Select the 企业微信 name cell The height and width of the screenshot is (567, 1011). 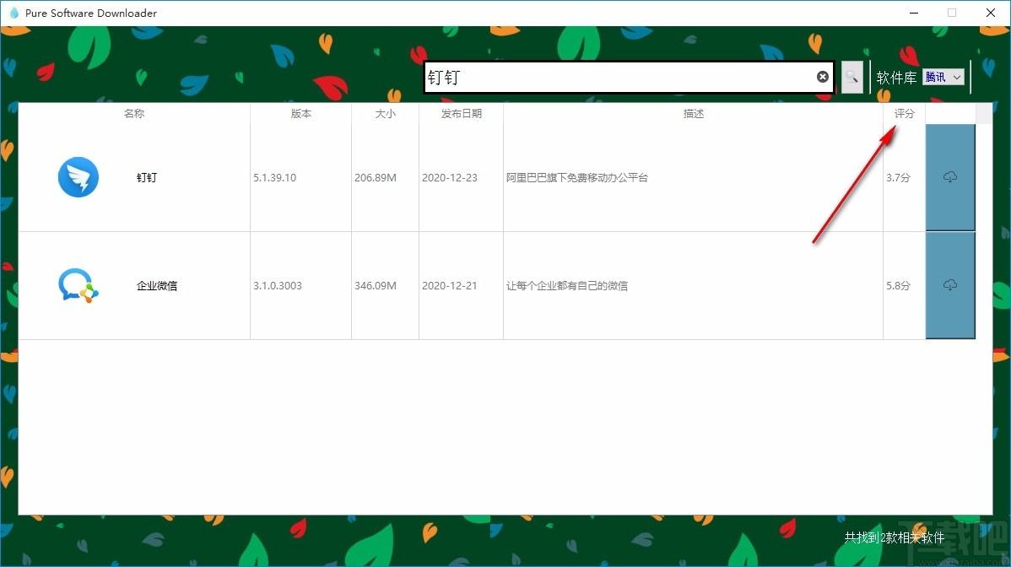(157, 285)
